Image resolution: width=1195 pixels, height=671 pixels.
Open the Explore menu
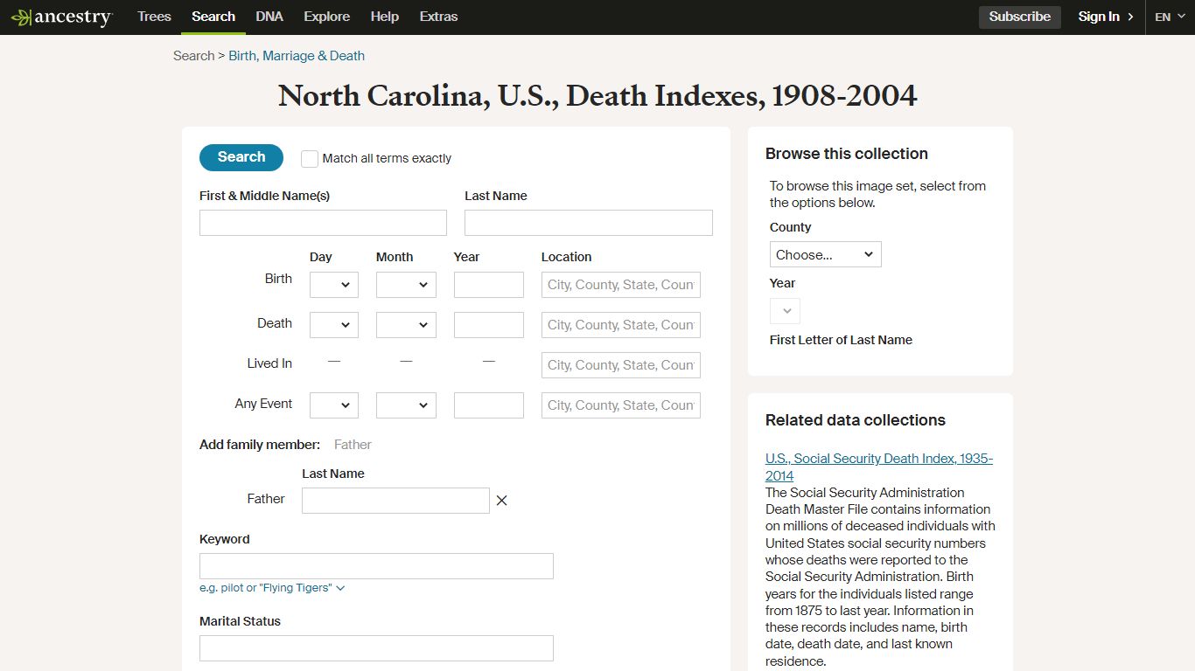326,17
